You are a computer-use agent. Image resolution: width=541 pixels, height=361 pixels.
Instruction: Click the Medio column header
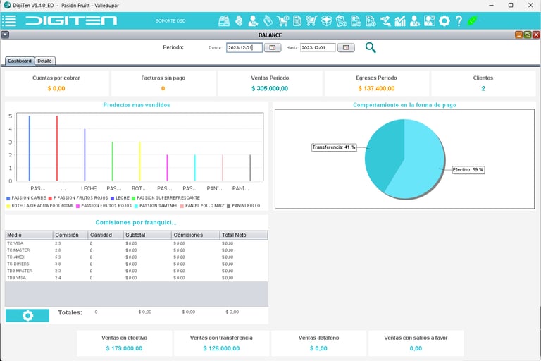[29, 235]
